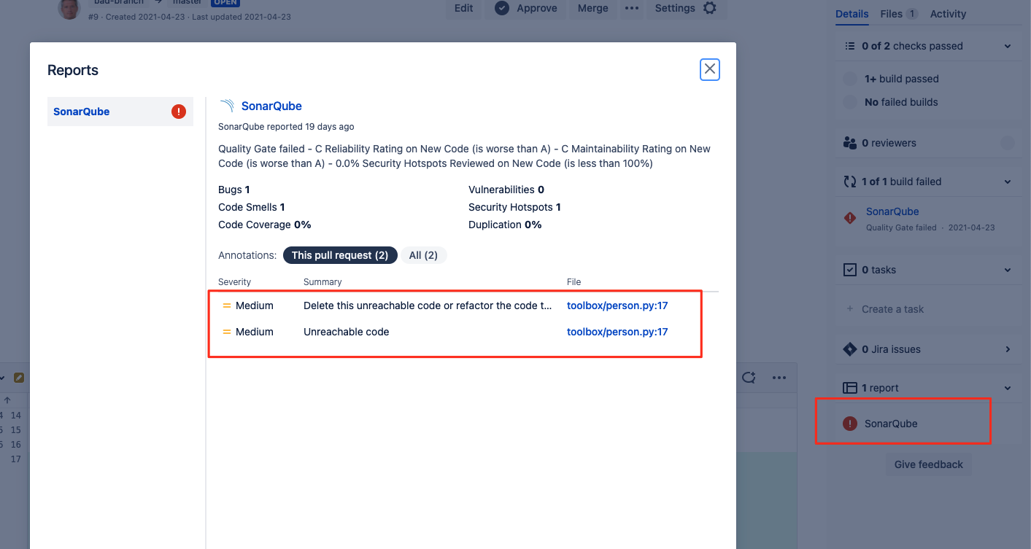1031x549 pixels.
Task: Click 'Medium' in the 'Delete this unreachable code' row
Action: (255, 305)
